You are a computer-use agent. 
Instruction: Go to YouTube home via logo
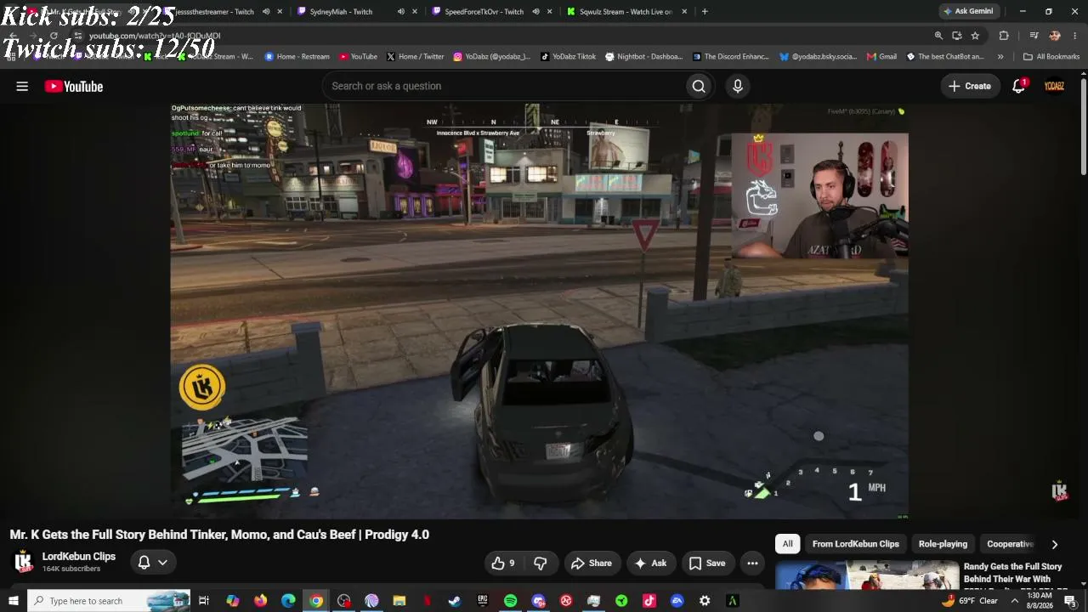coord(74,86)
